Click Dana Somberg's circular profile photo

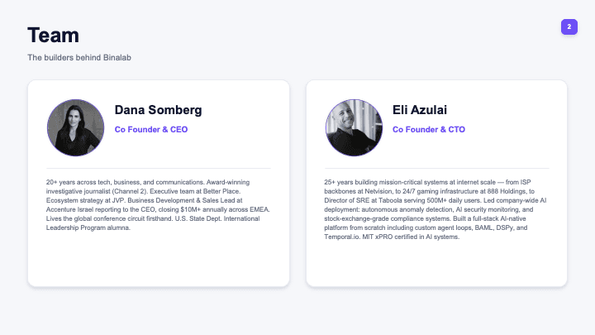pyautogui.click(x=75, y=127)
